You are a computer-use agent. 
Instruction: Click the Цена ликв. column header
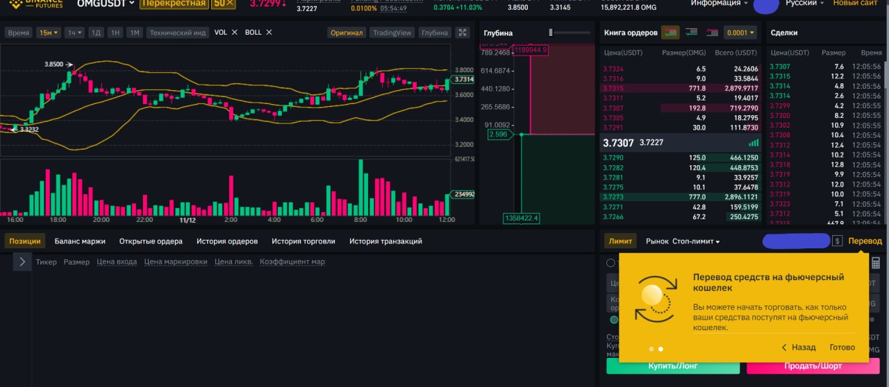coord(234,262)
